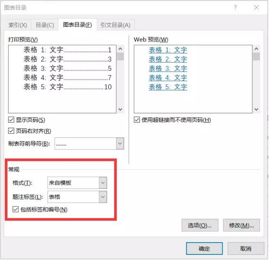This screenshot has height=260, width=270.
Task: Click the Web preview link 表格 4: 文字
Action: pyautogui.click(x=168, y=78)
